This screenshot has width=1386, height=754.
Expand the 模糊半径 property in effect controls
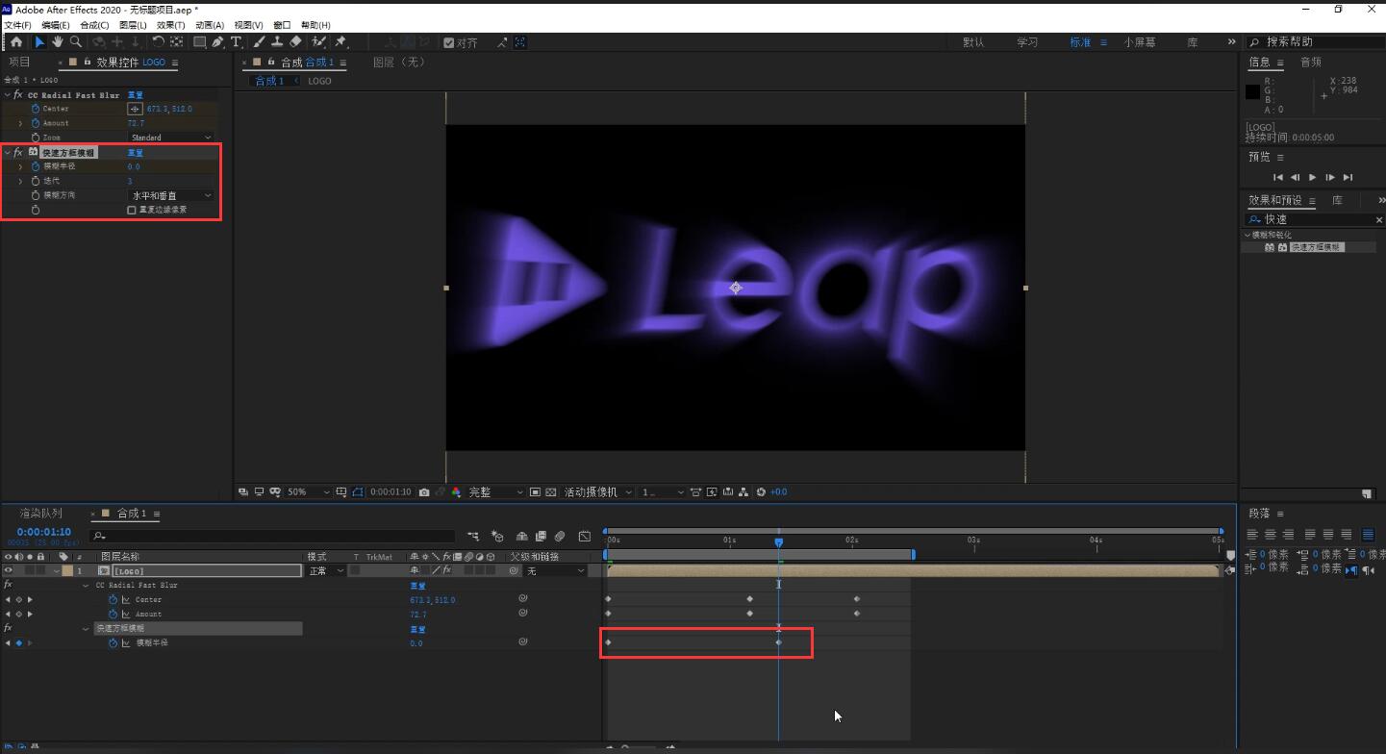[20, 166]
